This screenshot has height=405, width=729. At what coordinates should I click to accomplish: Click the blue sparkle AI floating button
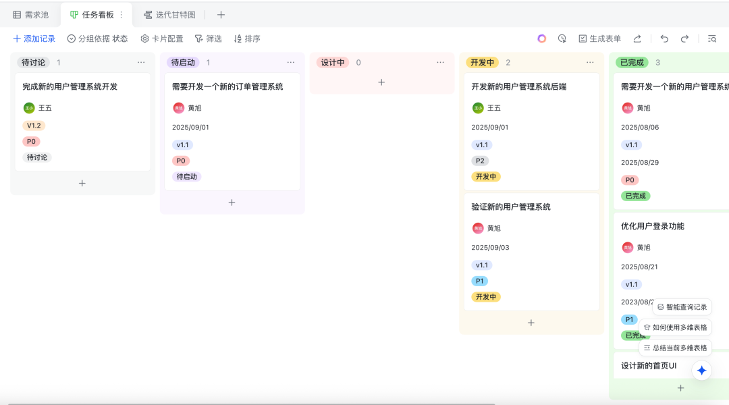click(701, 371)
